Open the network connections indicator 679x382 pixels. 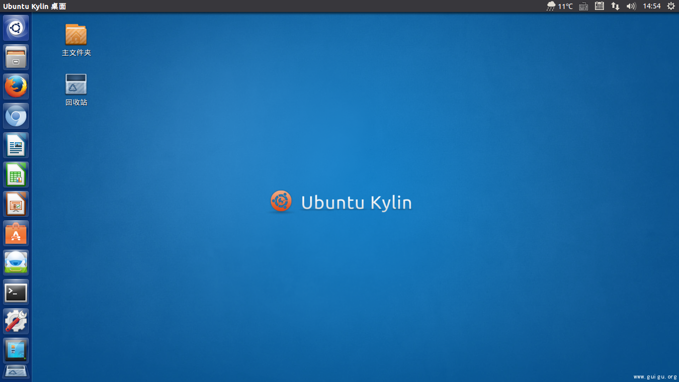click(x=615, y=6)
